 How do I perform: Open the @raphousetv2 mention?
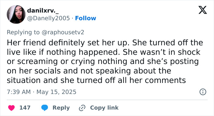(x=63, y=32)
